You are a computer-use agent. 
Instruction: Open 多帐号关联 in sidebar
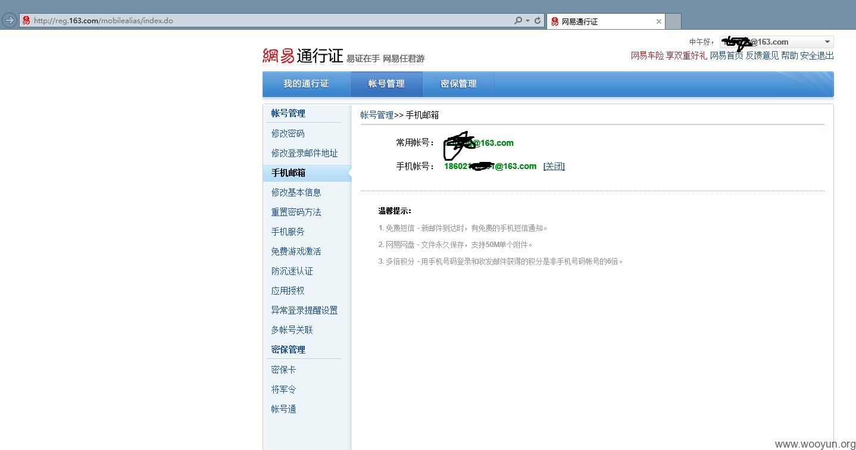pyautogui.click(x=292, y=330)
